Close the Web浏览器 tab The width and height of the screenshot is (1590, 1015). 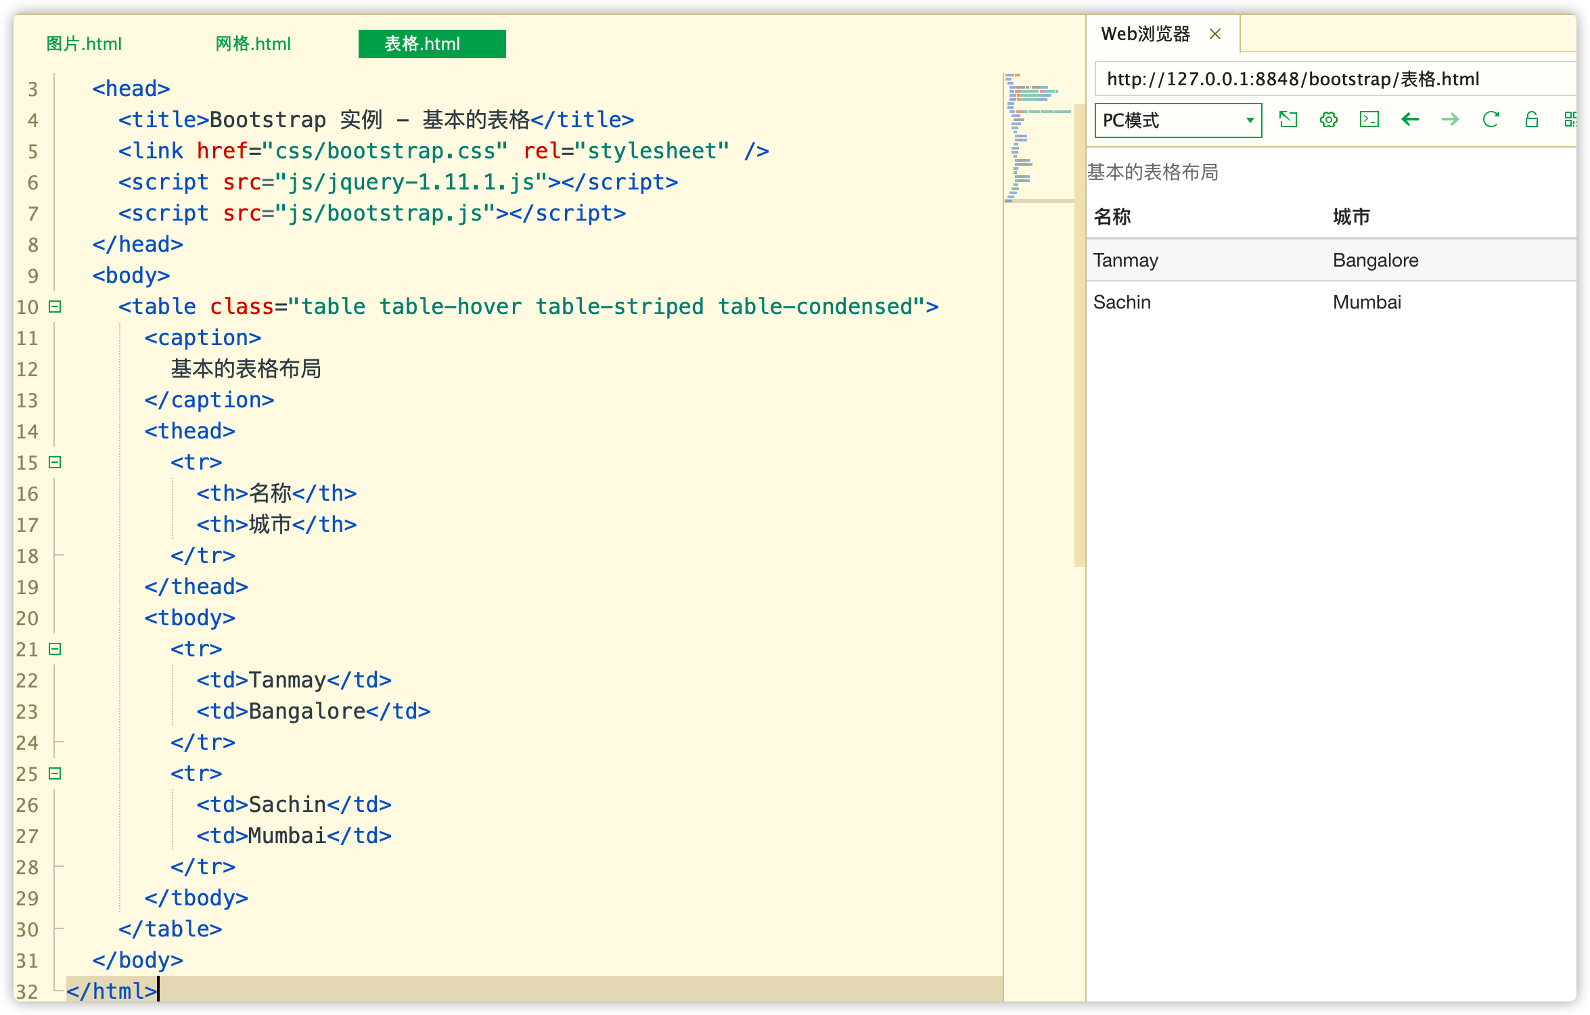coord(1215,34)
